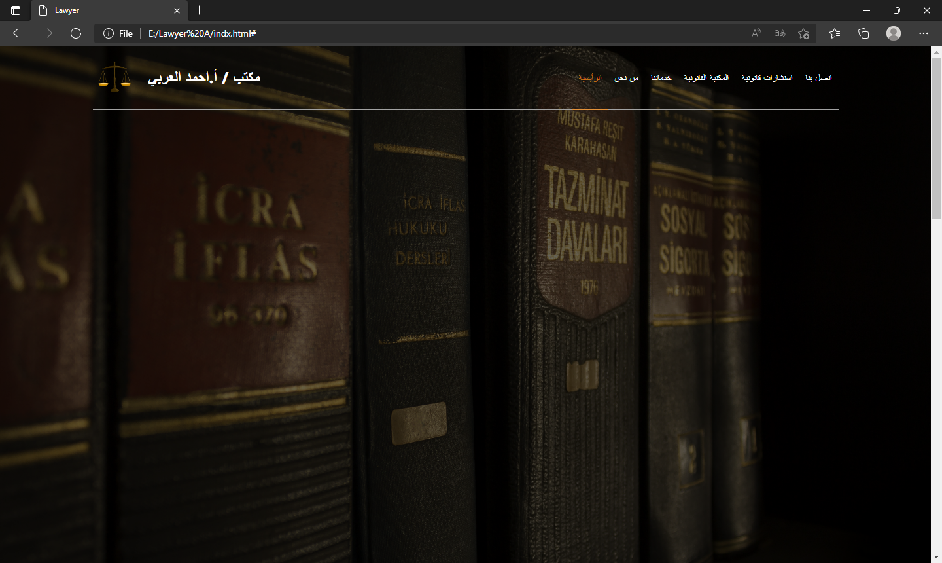
Task: Click the site information icon beside File
Action: 109,33
